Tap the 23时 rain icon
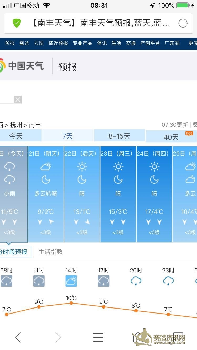The height and width of the screenshot is (350, 197). click(168, 281)
